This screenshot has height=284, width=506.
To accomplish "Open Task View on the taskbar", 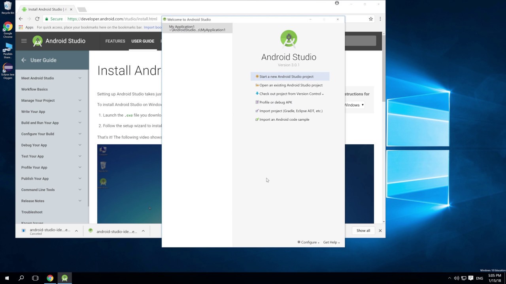I will click(x=35, y=278).
